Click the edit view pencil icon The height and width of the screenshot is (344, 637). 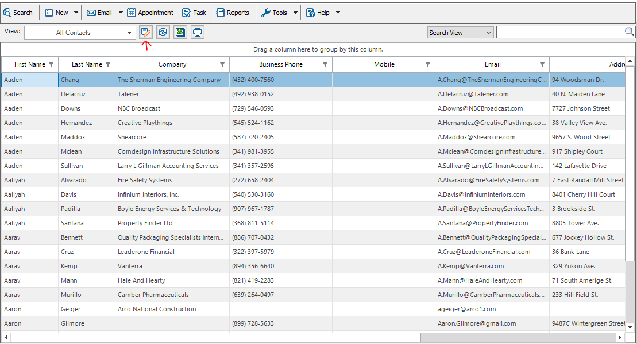pos(146,32)
